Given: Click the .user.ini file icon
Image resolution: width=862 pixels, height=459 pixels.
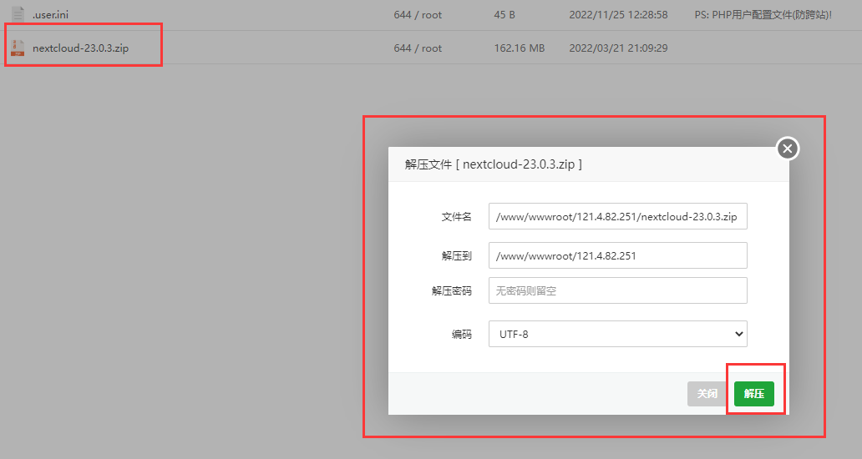Looking at the screenshot, I should pos(18,13).
